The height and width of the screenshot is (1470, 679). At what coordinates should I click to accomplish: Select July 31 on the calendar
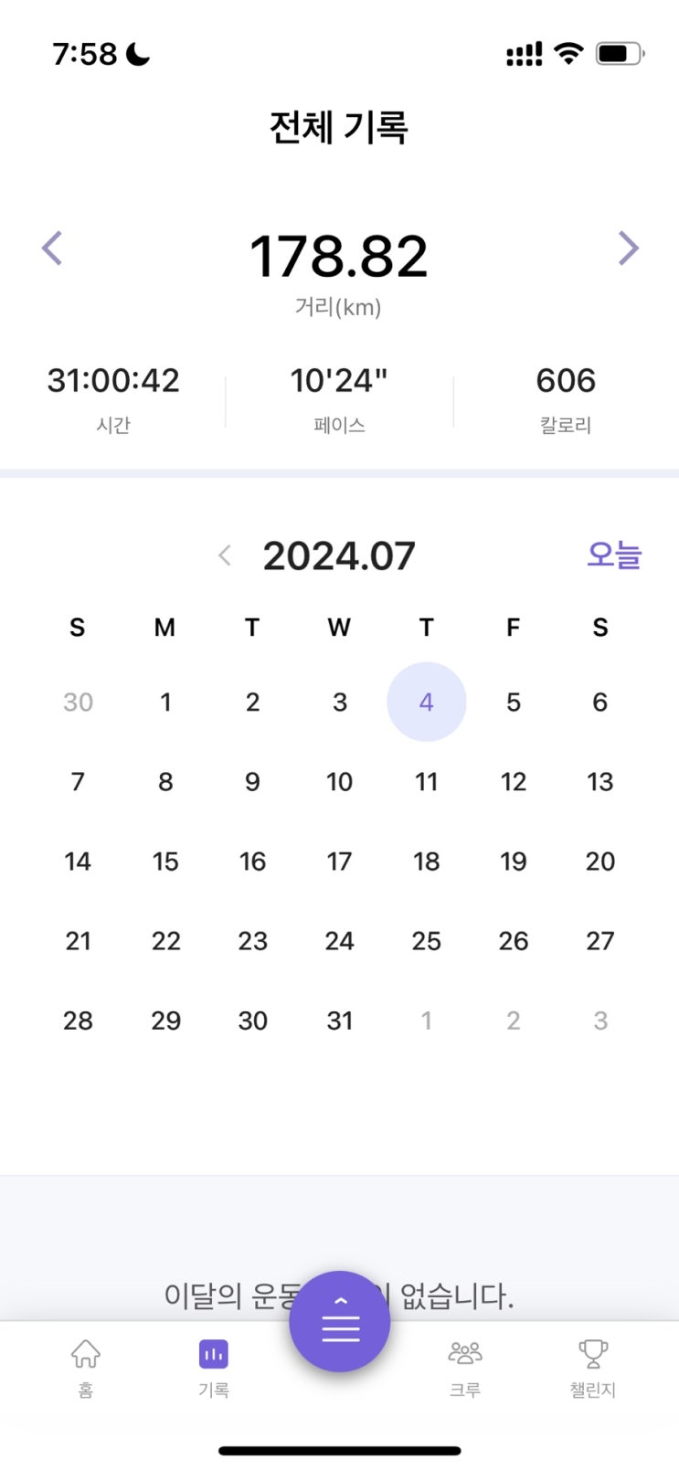tap(340, 1021)
